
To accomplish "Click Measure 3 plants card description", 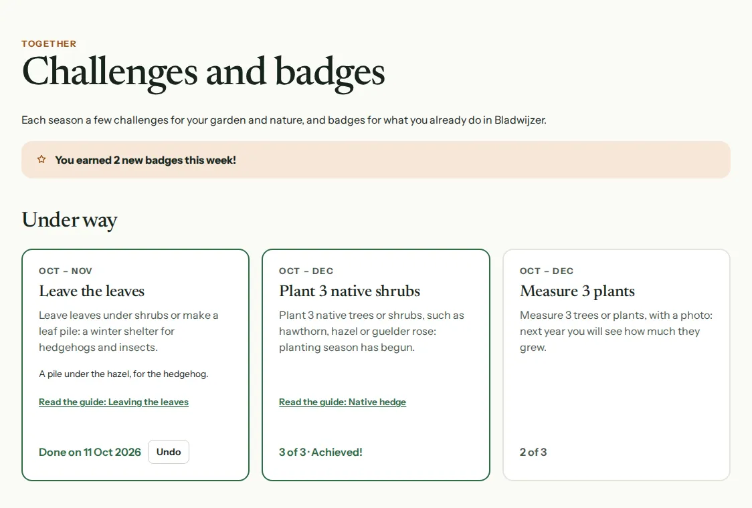I will pos(616,331).
